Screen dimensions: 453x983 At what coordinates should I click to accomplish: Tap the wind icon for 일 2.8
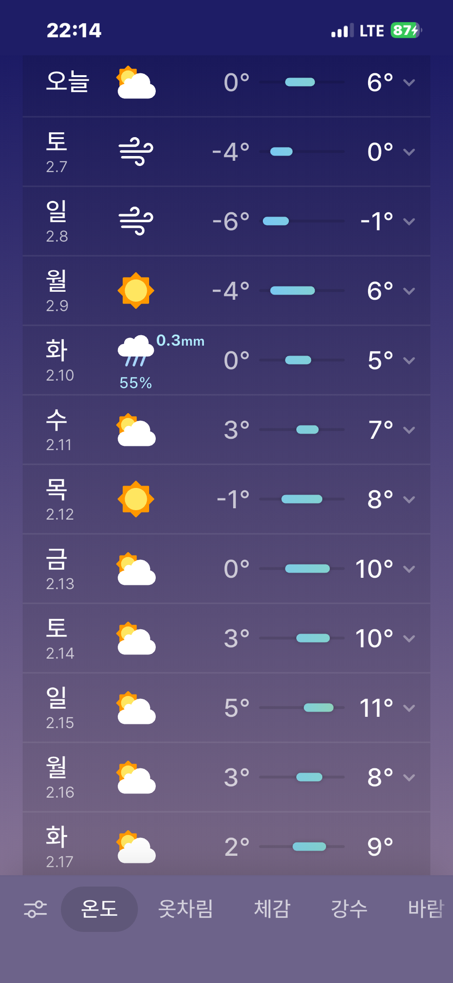click(136, 221)
